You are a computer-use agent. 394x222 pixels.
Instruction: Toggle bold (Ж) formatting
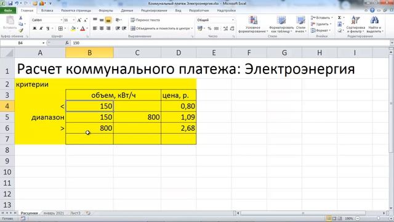pyautogui.click(x=34, y=28)
